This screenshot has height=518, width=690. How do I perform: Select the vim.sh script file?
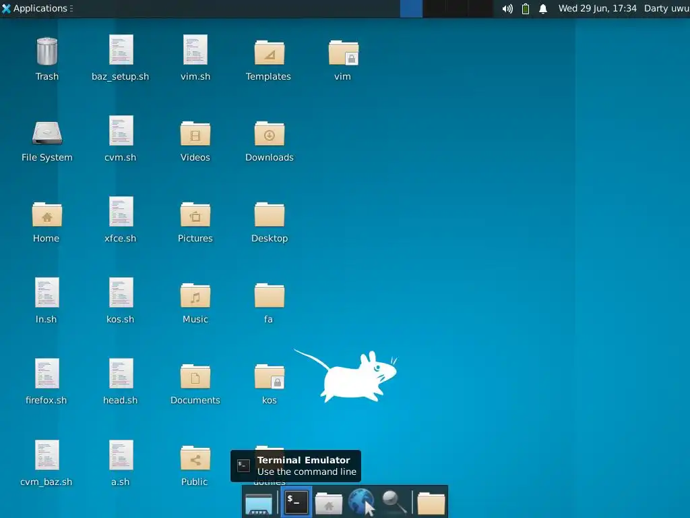point(195,50)
